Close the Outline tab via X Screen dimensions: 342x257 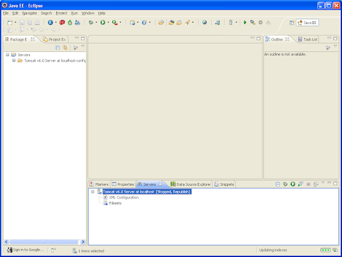point(287,39)
